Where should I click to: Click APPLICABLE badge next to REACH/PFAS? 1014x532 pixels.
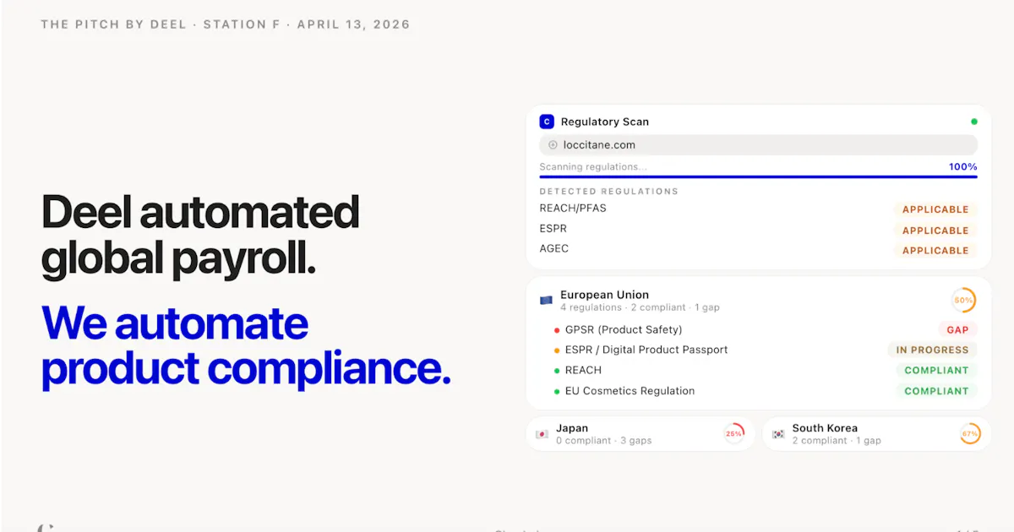pos(935,209)
